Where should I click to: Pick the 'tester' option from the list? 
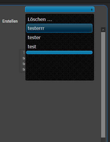click(x=59, y=37)
